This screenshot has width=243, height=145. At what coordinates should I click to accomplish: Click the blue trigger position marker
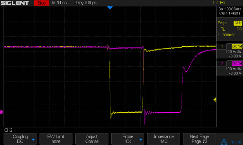110,8
